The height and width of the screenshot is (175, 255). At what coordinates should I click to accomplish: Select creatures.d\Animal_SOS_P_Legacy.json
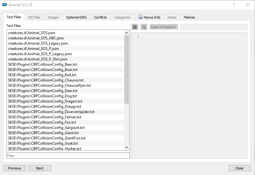pos(66,54)
